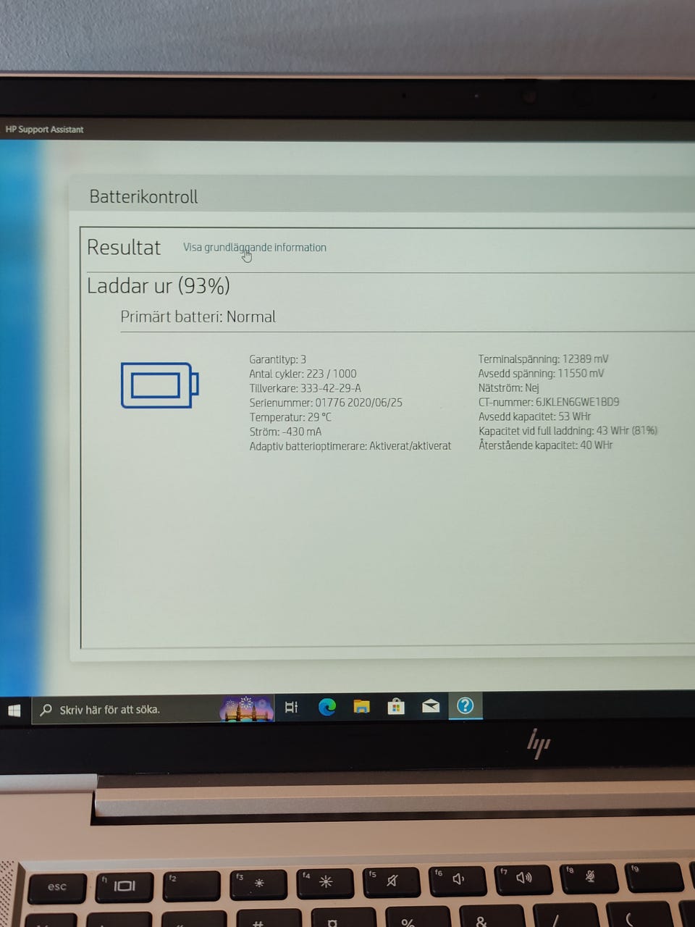Screen dimensions: 695x927
Task: Open Task View from the taskbar
Action: pos(291,708)
